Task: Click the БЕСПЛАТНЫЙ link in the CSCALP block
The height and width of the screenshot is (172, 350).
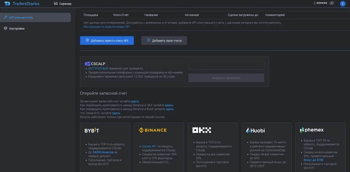Action: pyautogui.click(x=98, y=68)
